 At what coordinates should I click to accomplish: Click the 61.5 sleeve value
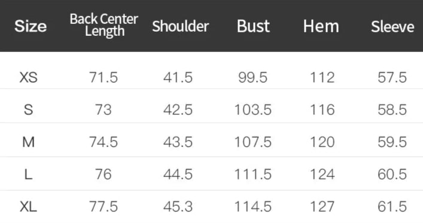392,207
